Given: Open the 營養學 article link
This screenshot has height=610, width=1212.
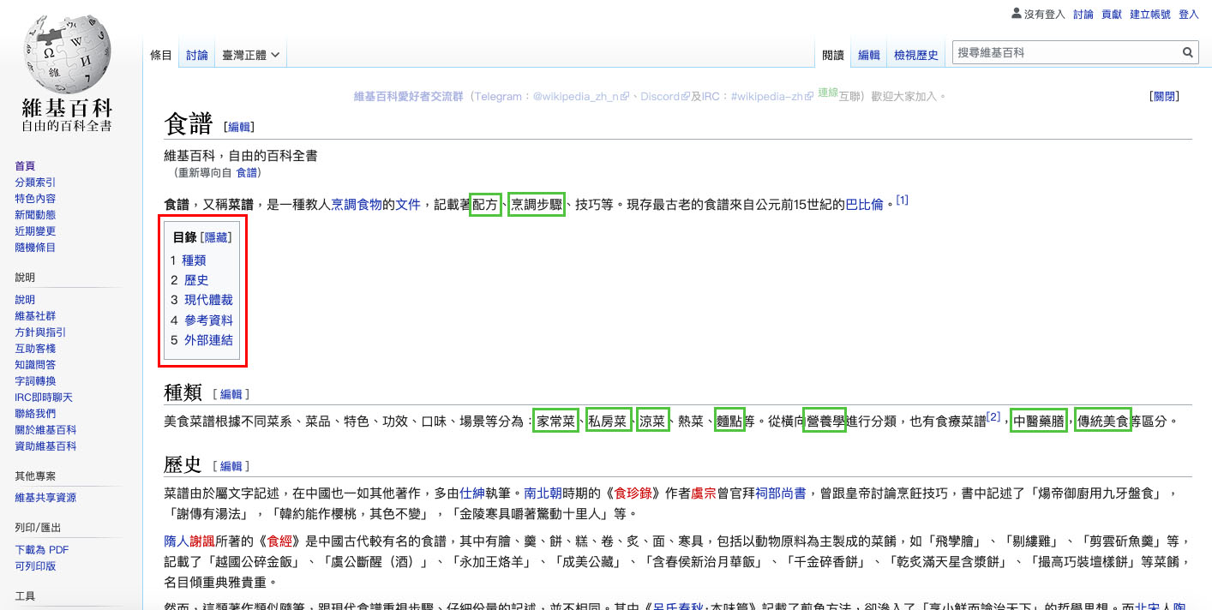Looking at the screenshot, I should click(x=824, y=420).
